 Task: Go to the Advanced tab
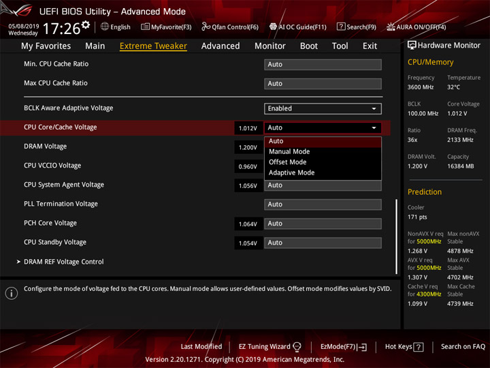click(220, 46)
